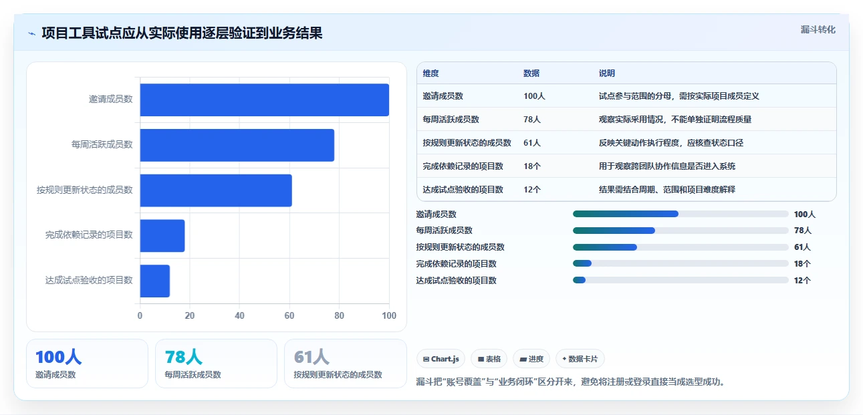This screenshot has height=415, width=863.
Task: Click the 78人 table cell
Action: [x=533, y=120]
